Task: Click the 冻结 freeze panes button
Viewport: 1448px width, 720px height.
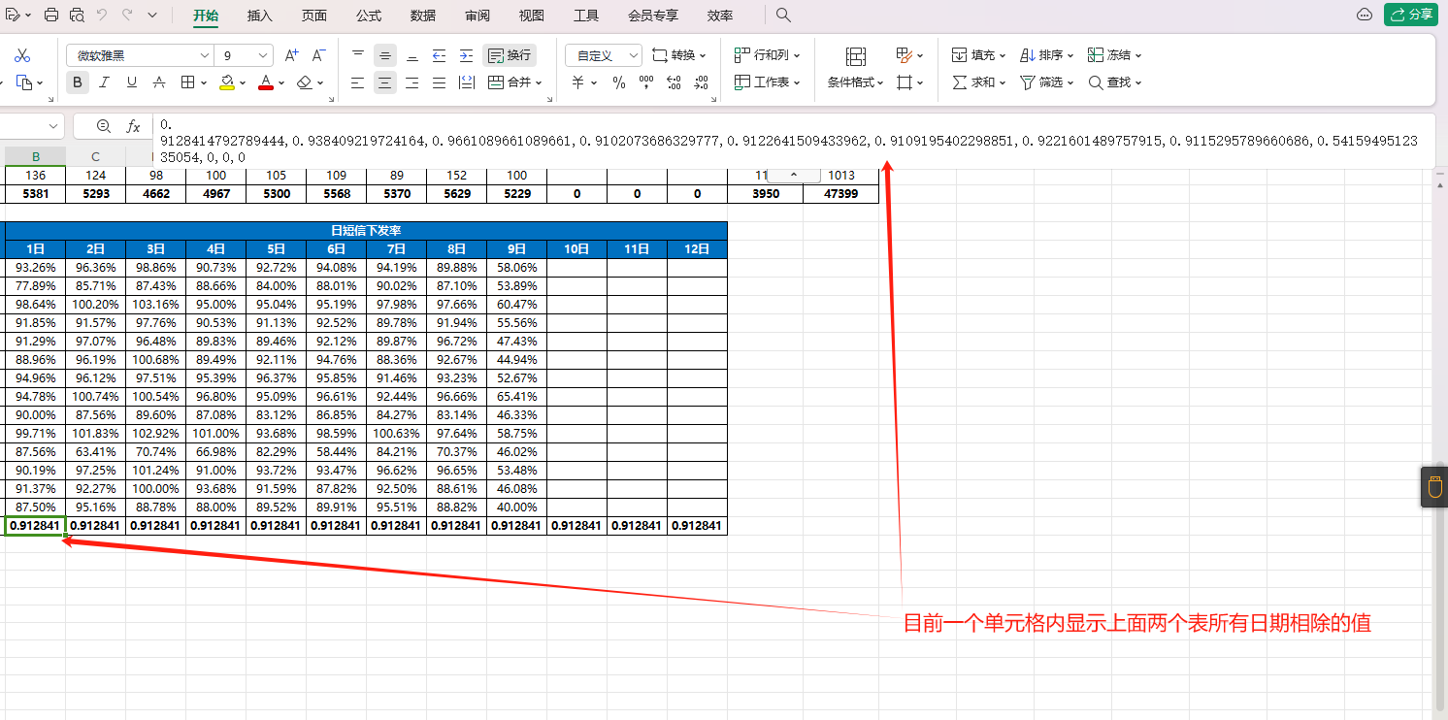Action: pyautogui.click(x=1114, y=55)
